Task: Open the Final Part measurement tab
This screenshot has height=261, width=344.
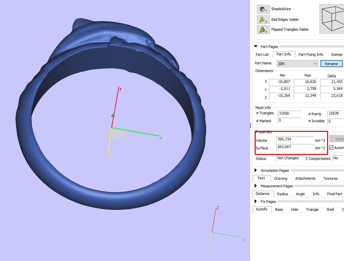Action: click(334, 194)
